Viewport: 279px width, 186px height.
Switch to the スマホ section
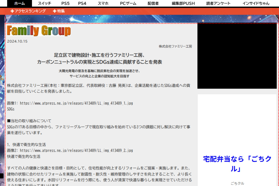point(103,3)
